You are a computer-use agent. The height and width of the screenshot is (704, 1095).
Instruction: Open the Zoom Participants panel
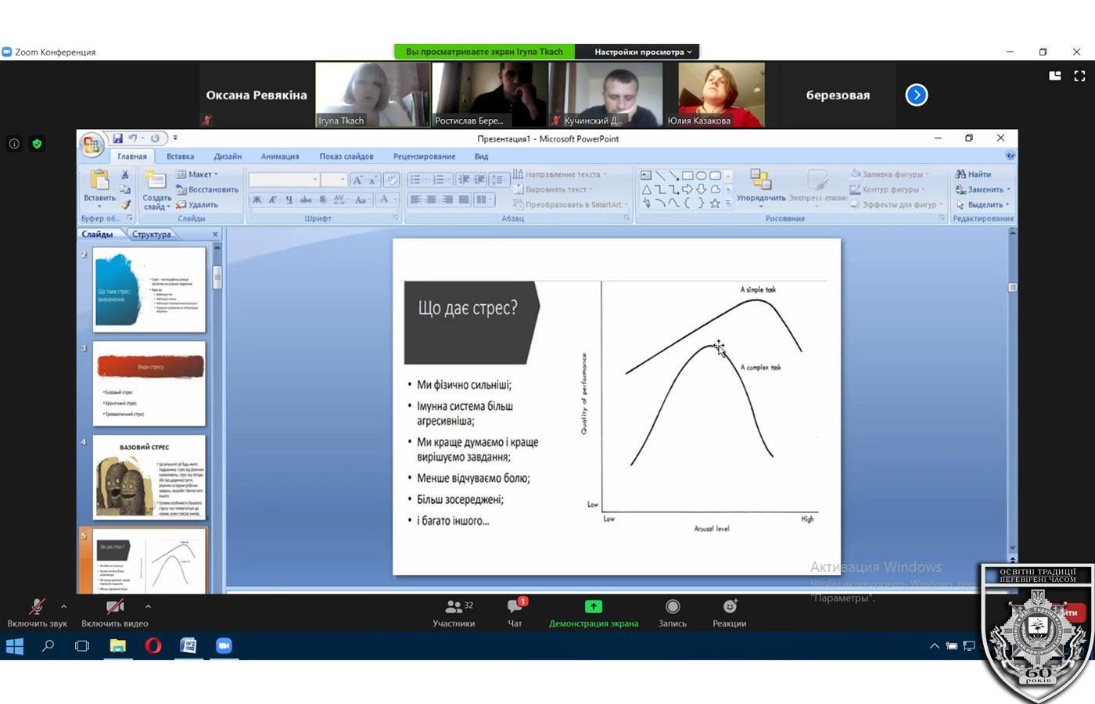click(x=454, y=612)
